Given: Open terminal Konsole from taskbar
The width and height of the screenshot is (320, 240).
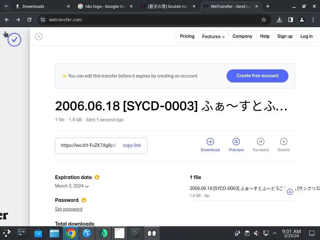Looking at the screenshot, I should [136, 233].
